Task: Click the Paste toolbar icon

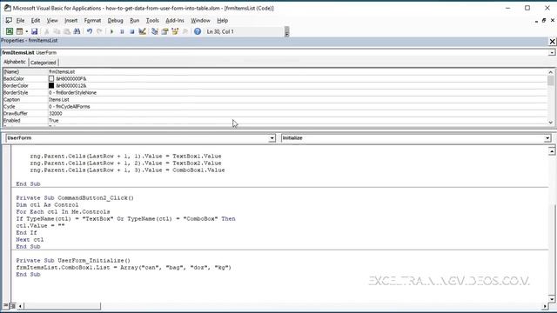Action: click(66, 31)
